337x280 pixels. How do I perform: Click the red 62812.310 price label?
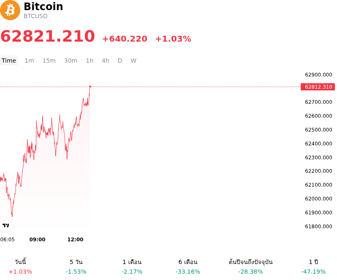click(x=318, y=87)
